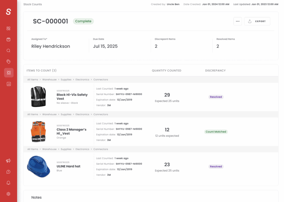Click the tags icon in the sidebar

[8, 62]
